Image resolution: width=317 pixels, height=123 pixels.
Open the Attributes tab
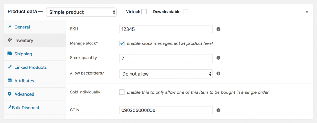click(35, 81)
